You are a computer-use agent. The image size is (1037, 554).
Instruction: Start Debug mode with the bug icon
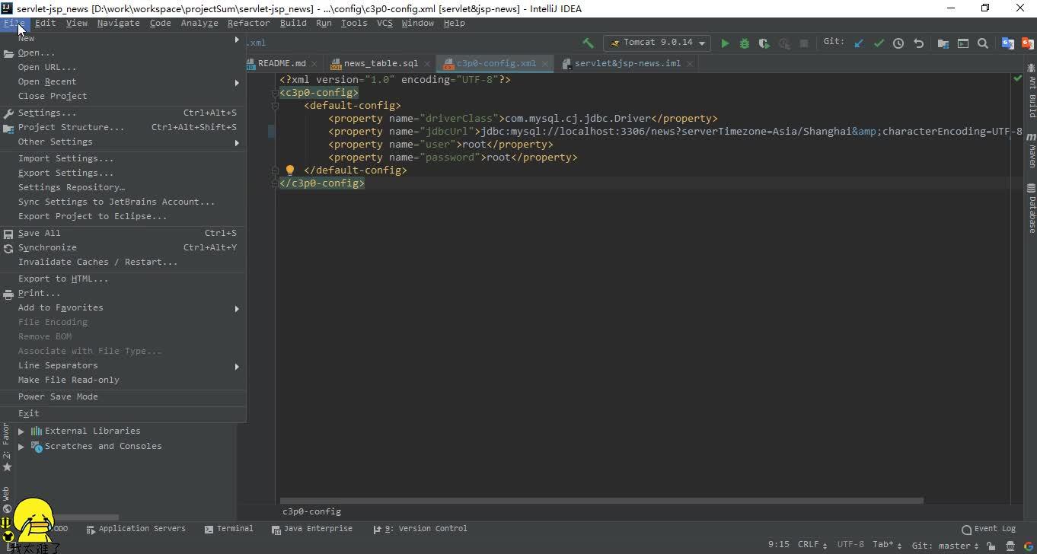[743, 43]
